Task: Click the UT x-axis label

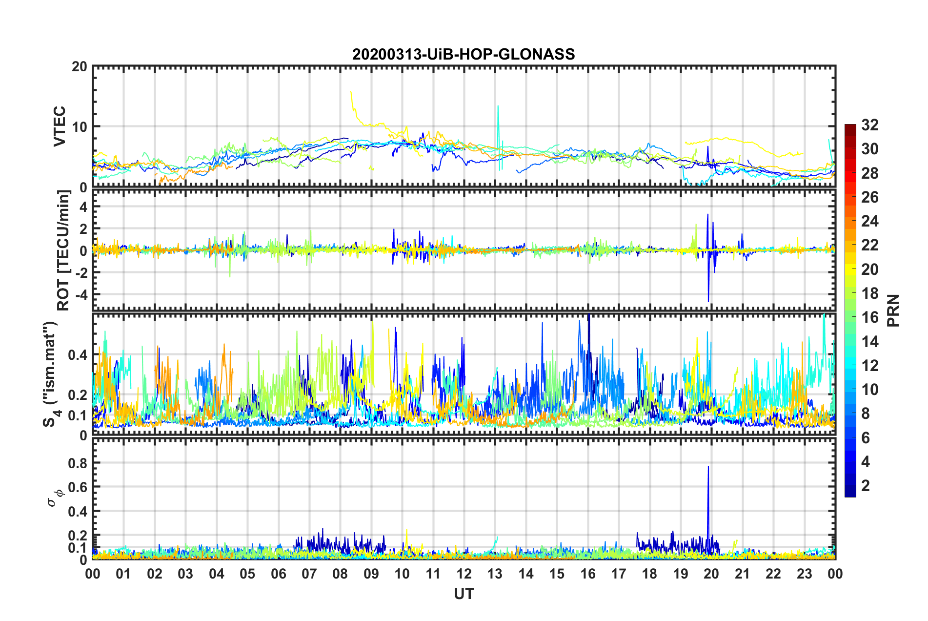Action: pyautogui.click(x=464, y=594)
